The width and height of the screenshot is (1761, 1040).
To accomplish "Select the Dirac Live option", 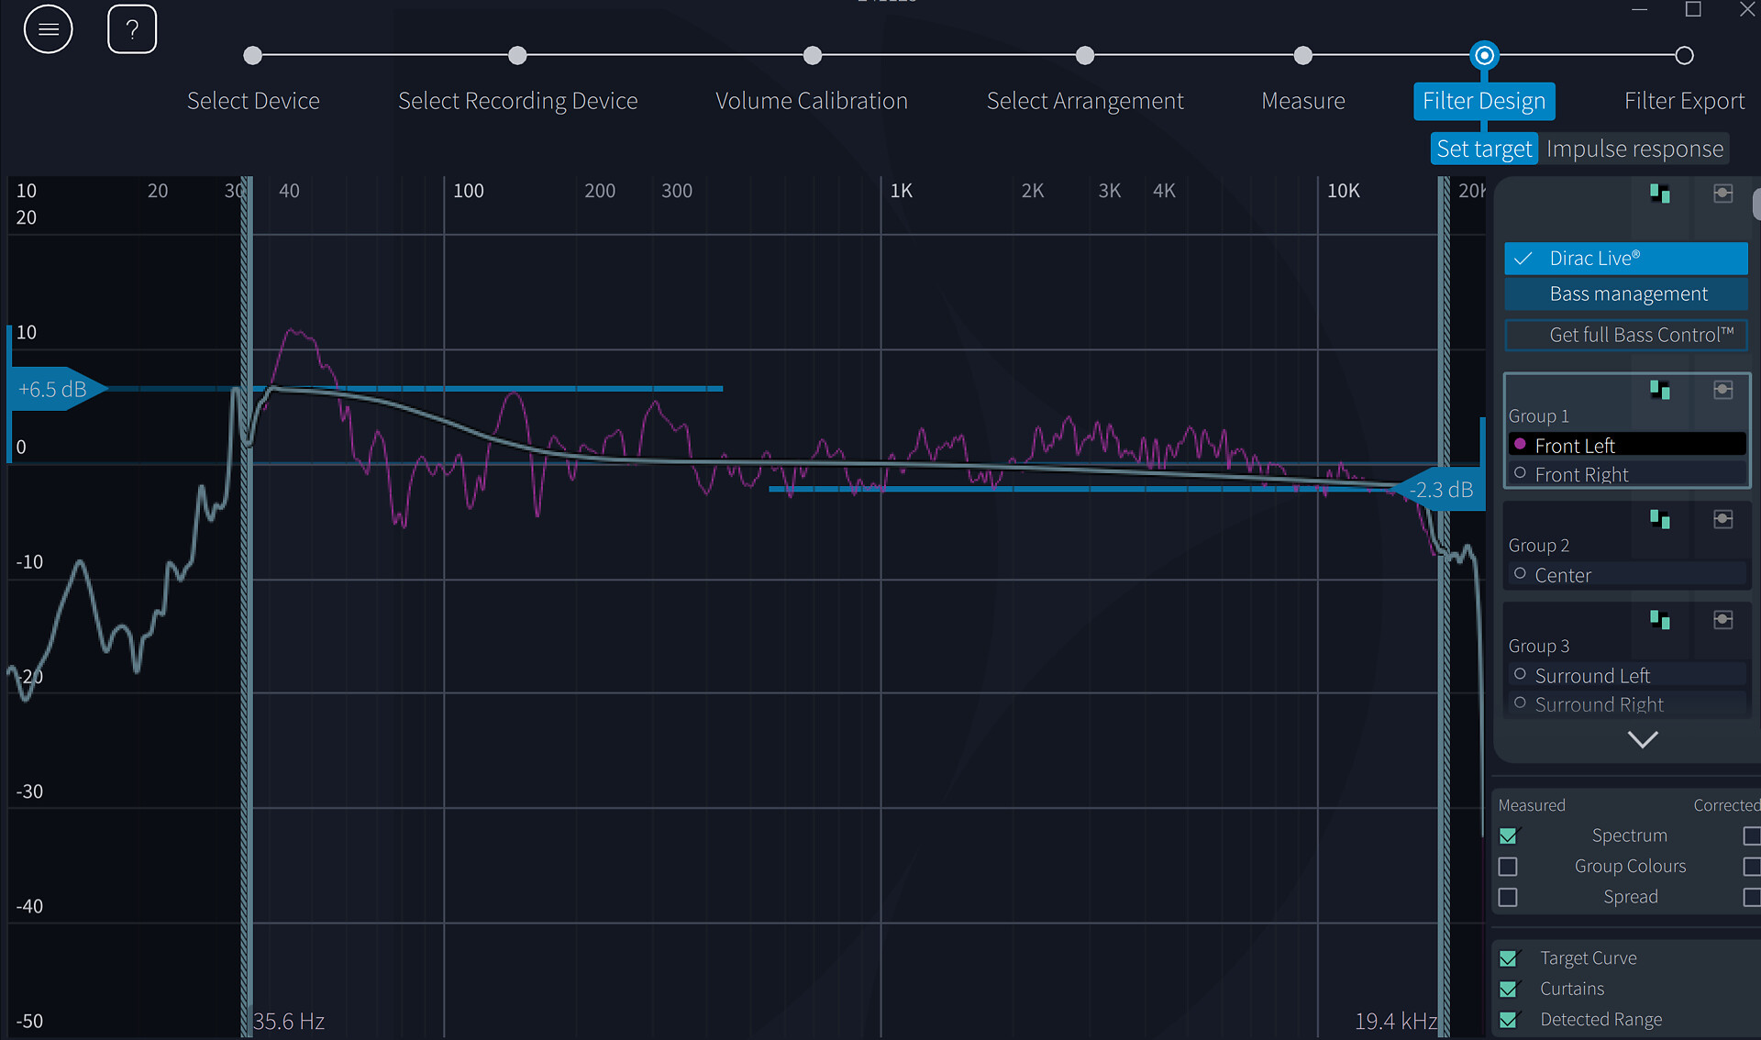I will (x=1625, y=259).
